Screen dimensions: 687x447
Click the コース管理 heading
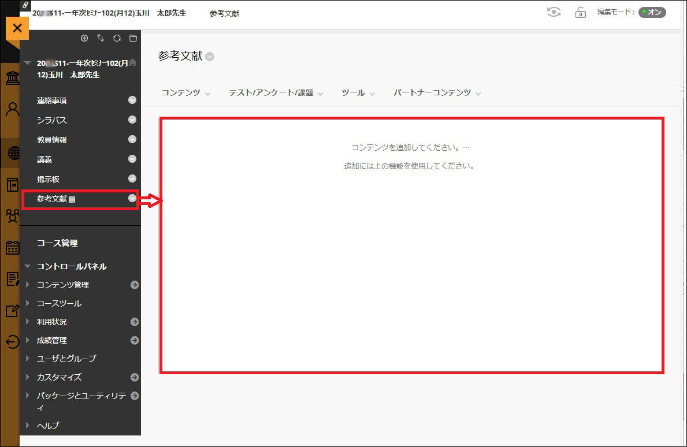tap(57, 243)
